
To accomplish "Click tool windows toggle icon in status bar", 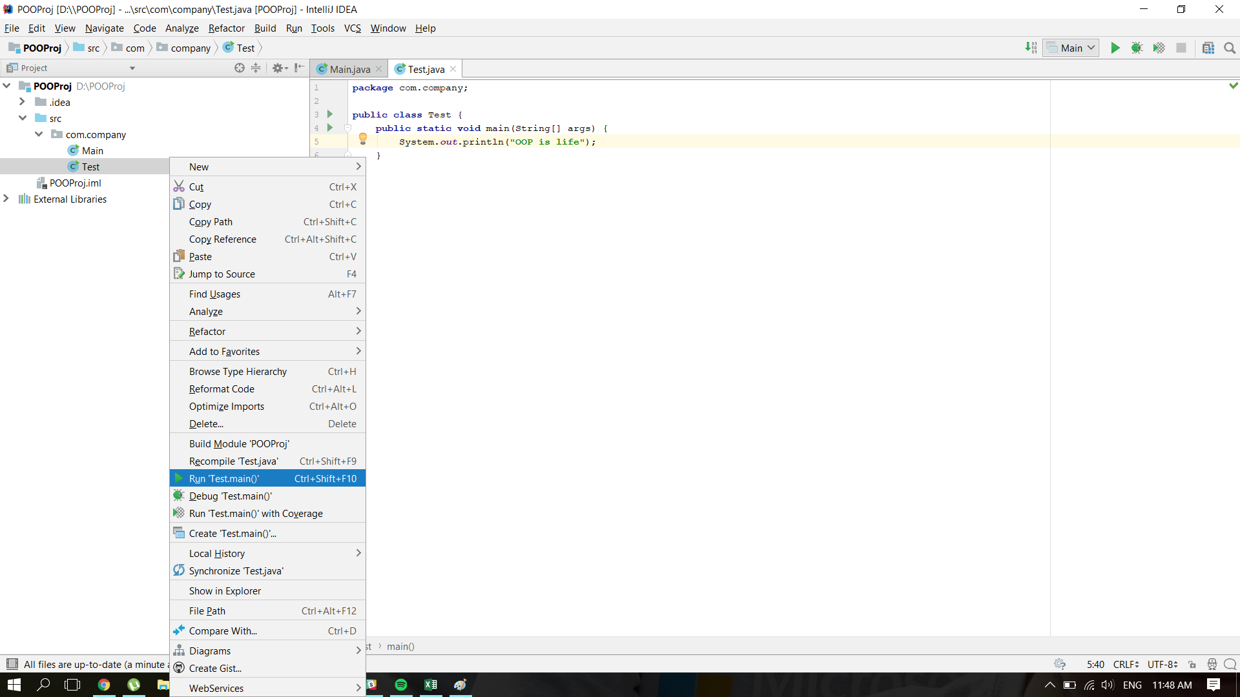I will (12, 664).
